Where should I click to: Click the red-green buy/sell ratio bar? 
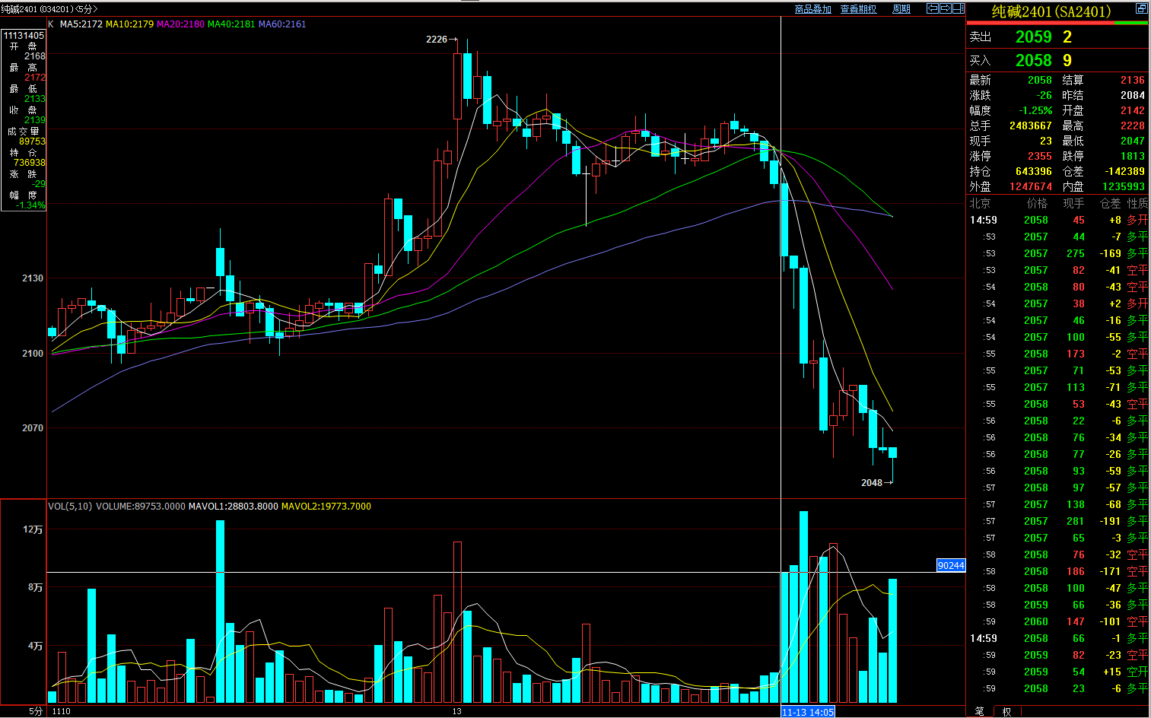point(1057,24)
